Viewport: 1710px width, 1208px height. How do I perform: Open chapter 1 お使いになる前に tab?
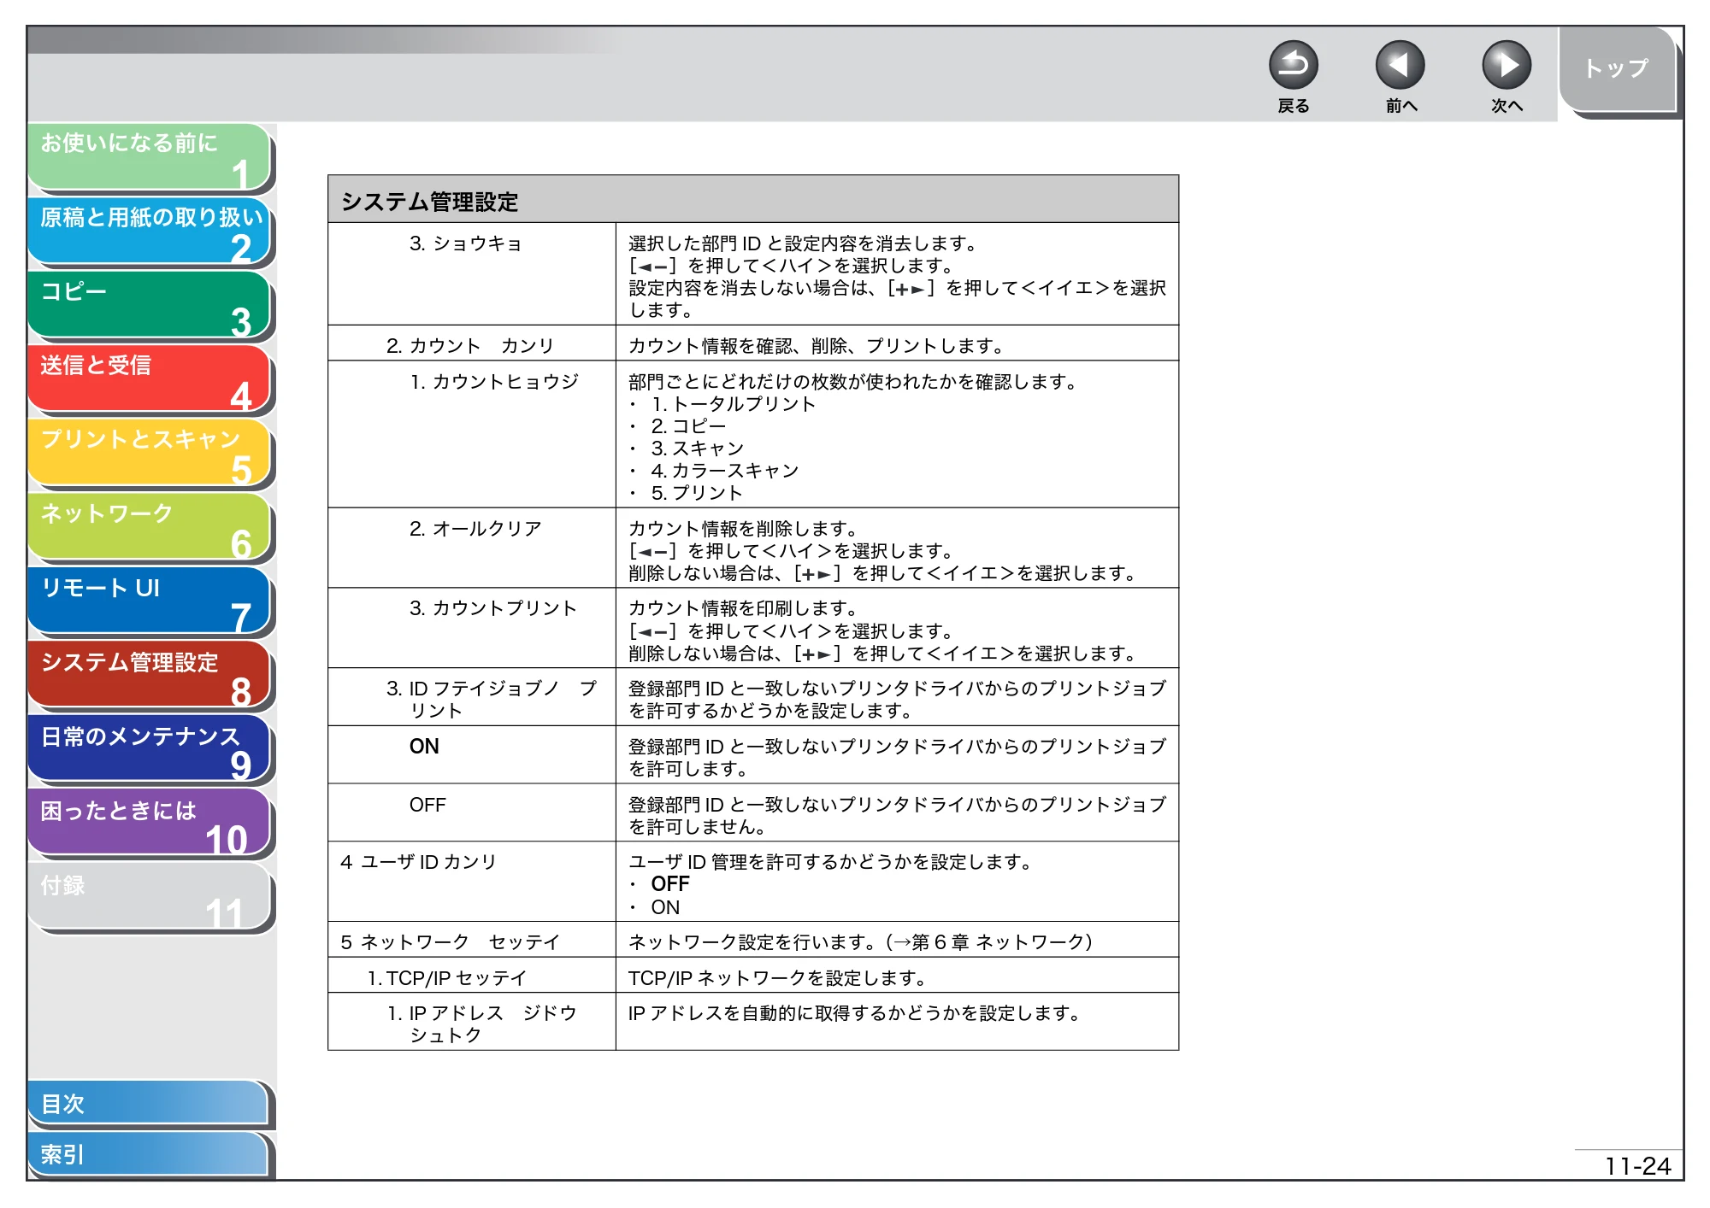150,156
